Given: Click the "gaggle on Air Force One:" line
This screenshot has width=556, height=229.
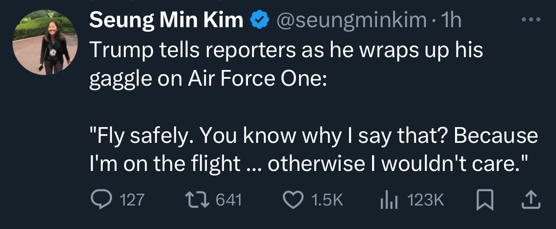Looking at the screenshot, I should coord(208,79).
